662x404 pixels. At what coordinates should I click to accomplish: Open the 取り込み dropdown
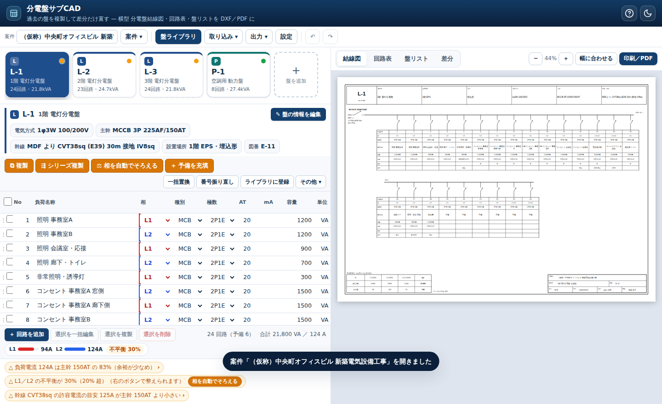click(223, 37)
